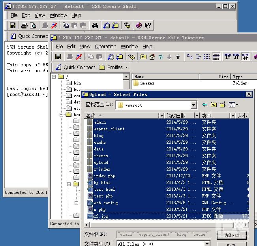
Task: Open Operation menu in File Transfer window
Action: [x=105, y=47]
